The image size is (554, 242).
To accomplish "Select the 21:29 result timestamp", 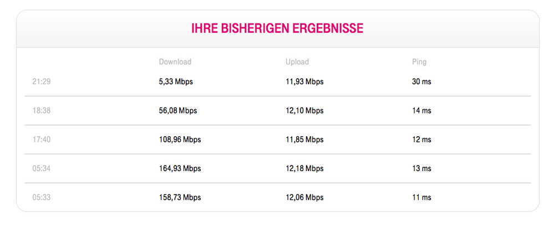I will pos(42,82).
